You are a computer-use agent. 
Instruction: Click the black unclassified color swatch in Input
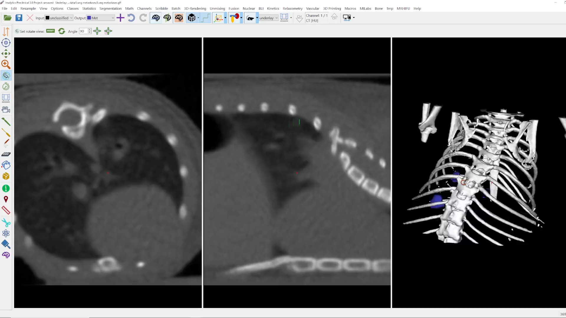47,18
